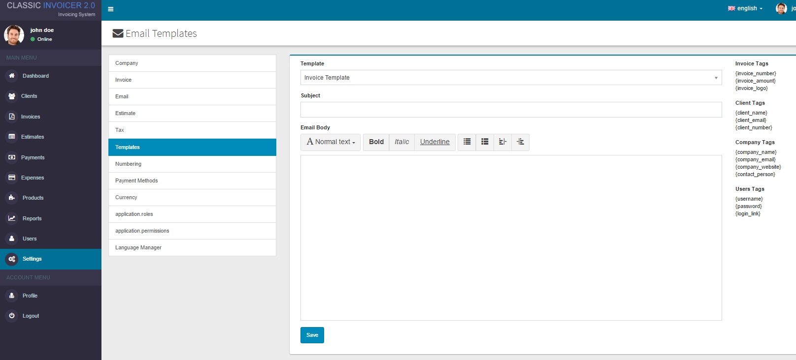Open the Payment Methods settings section
Viewport: 796px width, 360px height.
point(192,181)
